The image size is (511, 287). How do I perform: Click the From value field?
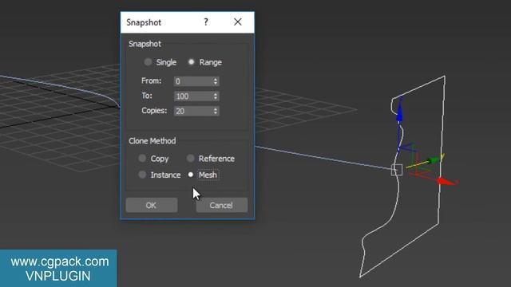(x=193, y=81)
